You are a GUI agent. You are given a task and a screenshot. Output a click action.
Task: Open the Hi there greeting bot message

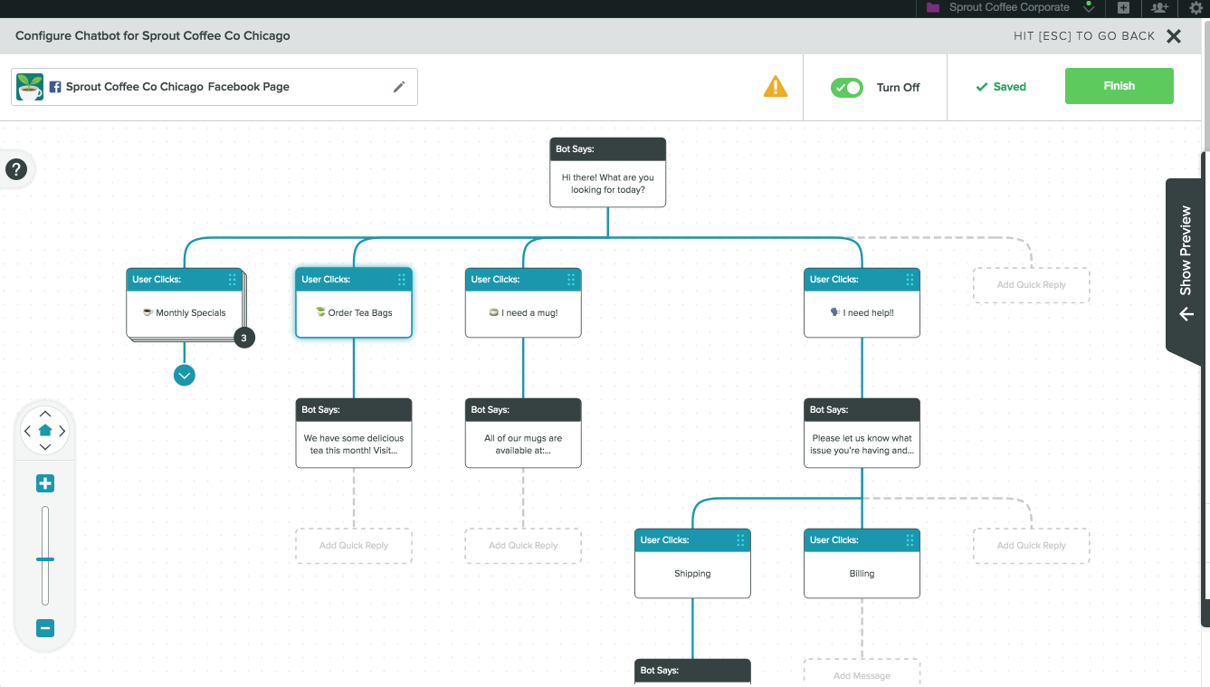[608, 173]
